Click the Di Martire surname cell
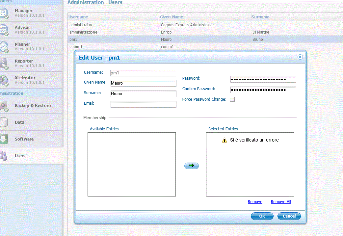Image resolution: width=343 pixels, height=236 pixels. point(261,32)
